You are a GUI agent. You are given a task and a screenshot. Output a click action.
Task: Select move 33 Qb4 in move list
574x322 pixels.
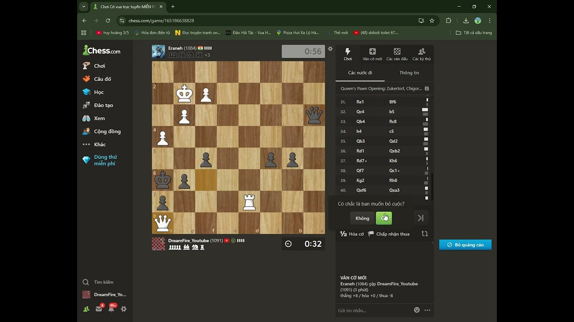361,122
